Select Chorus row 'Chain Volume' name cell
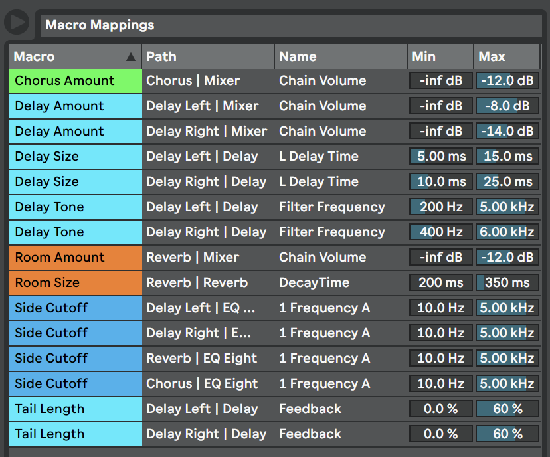This screenshot has width=550, height=457. [341, 81]
